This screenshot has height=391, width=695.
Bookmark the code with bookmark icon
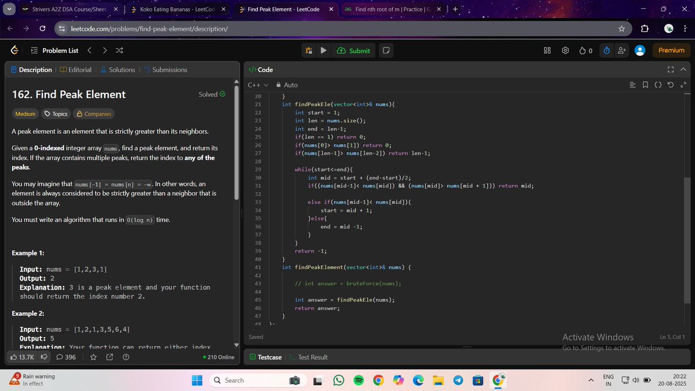coord(645,85)
